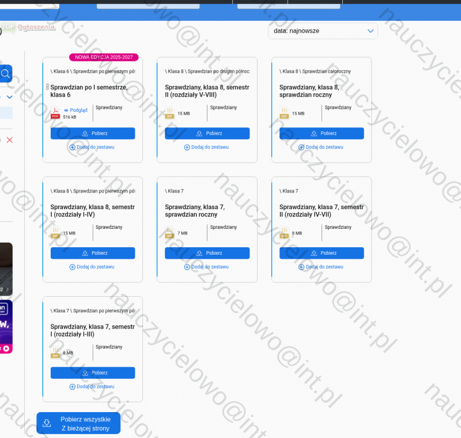461x438 pixels.
Task: Click ZIP icon for klasa 8 semestr II
Action: [169, 113]
